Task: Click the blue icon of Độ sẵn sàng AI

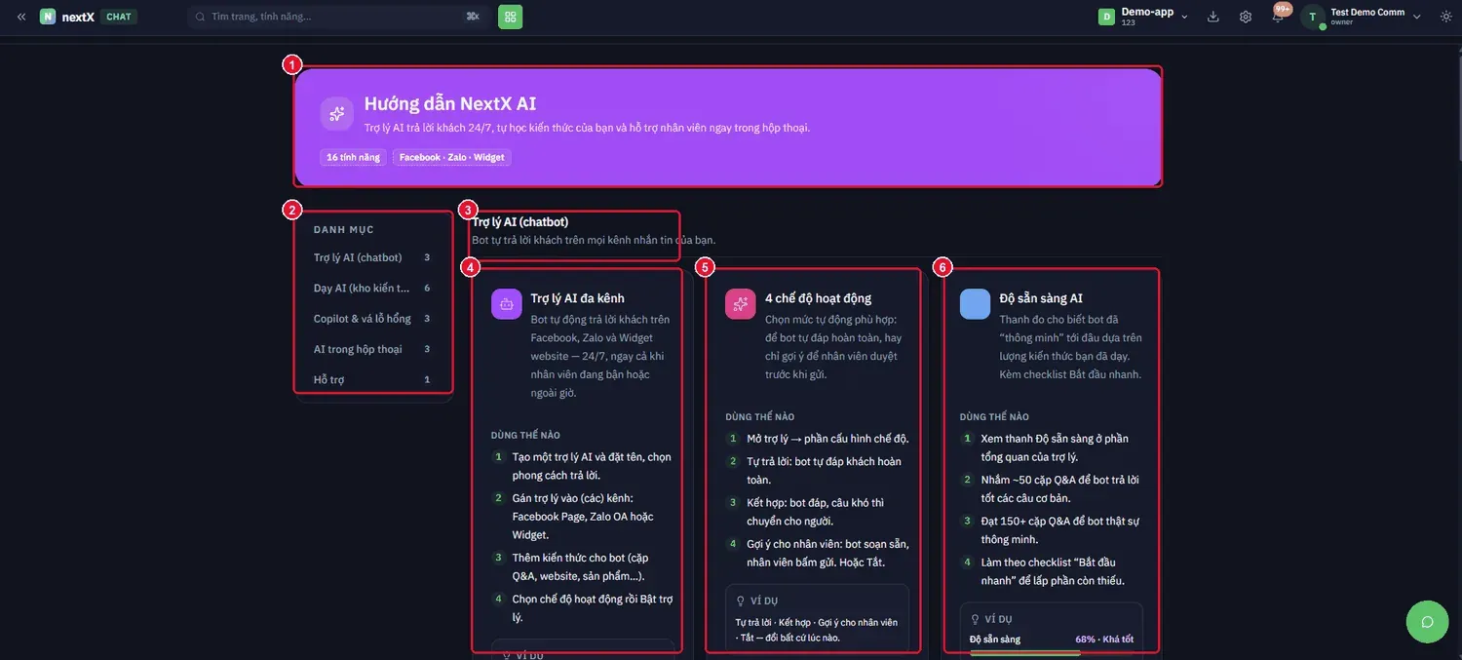Action: pyautogui.click(x=975, y=304)
